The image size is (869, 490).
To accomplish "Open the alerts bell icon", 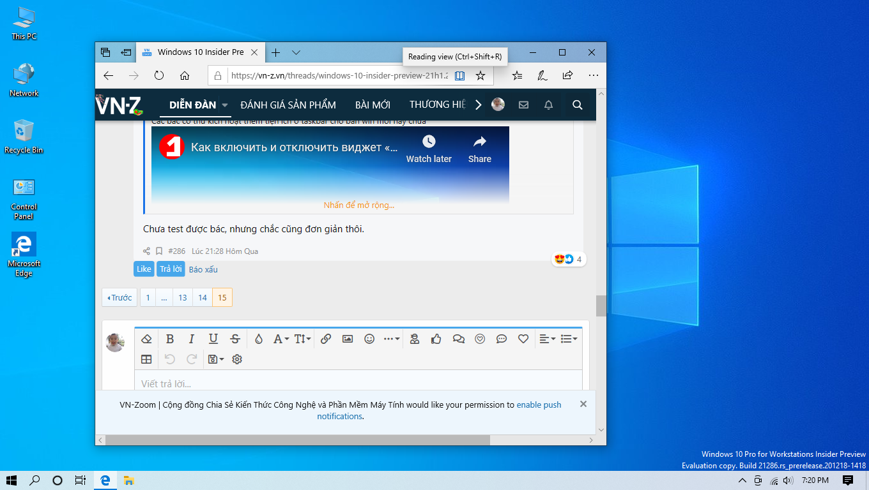I will click(x=548, y=105).
